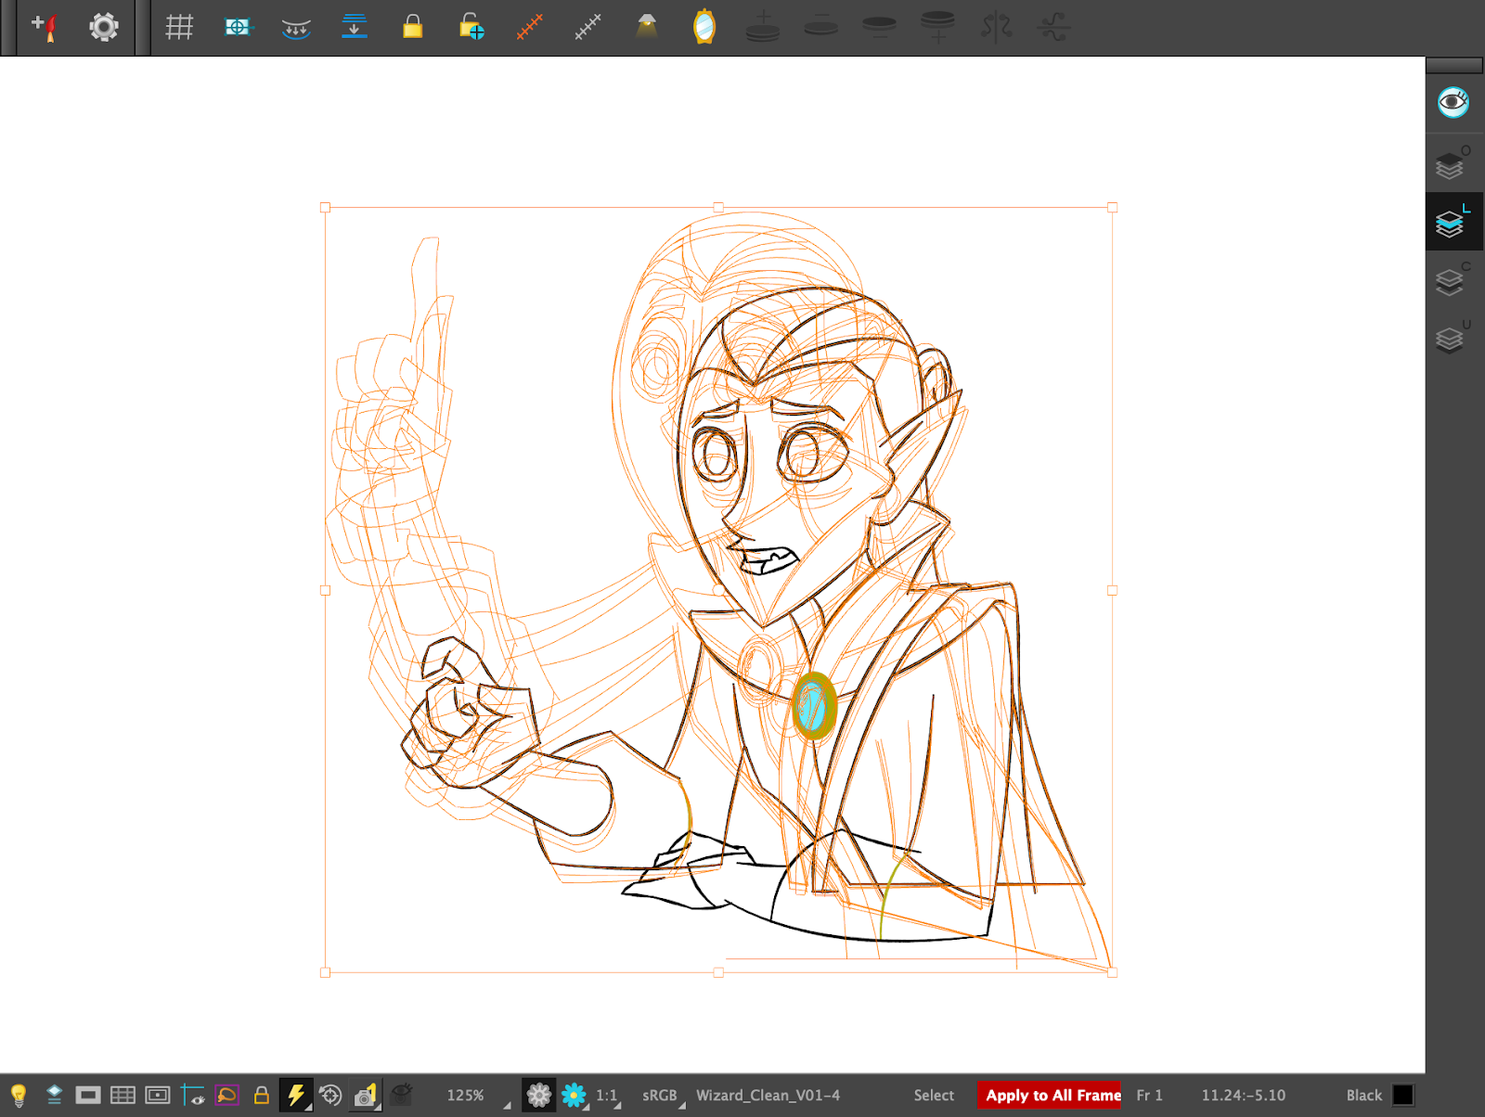Toggle the orange lock icon in status bar
The height and width of the screenshot is (1117, 1485).
tap(262, 1096)
